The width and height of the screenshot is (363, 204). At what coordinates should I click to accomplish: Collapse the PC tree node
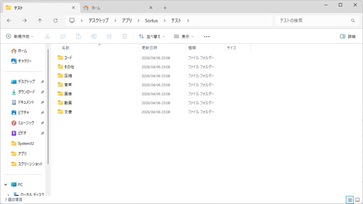6,185
